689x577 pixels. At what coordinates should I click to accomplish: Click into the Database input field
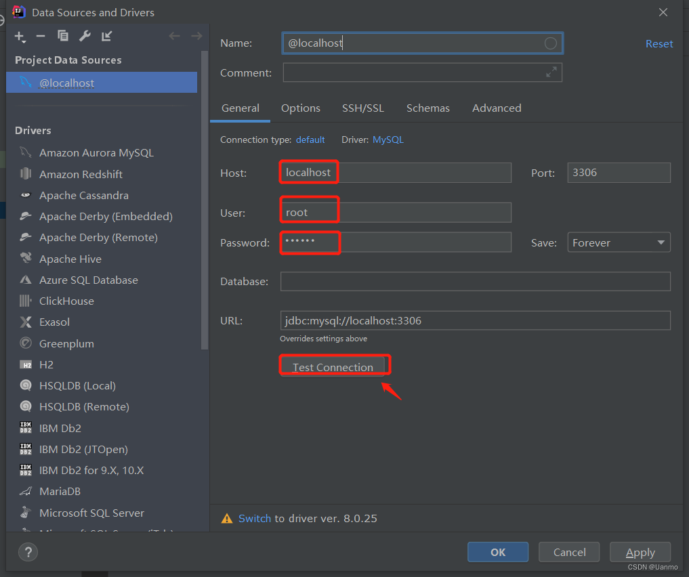(475, 282)
